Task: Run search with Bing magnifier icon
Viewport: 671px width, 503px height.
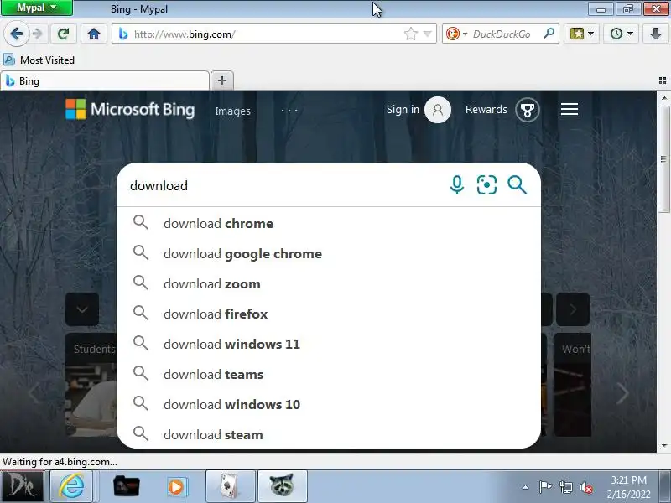Action: 517,185
